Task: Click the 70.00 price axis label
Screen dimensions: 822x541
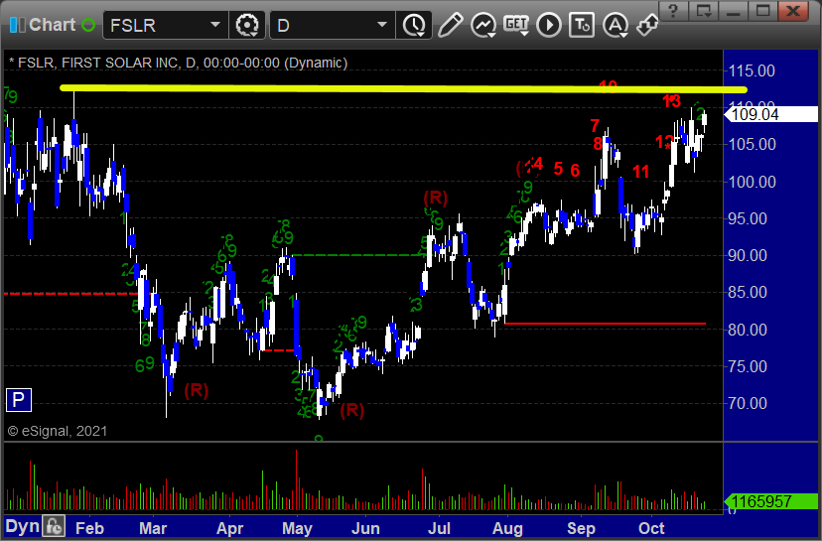Action: pos(748,403)
